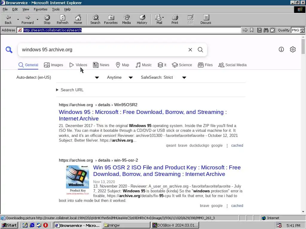Screen dimensions: 306x229
Task: Open cached link for first result
Action: click(x=237, y=146)
